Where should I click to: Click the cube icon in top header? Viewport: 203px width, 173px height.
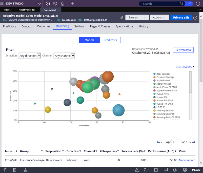click(48, 4)
